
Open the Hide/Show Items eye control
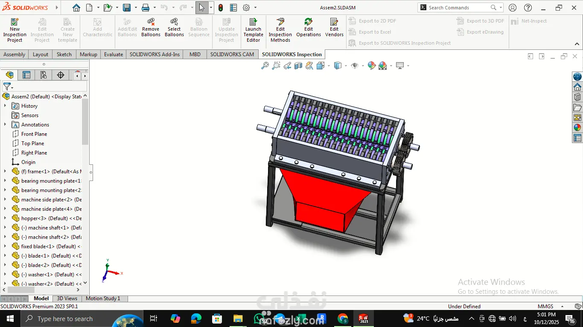click(354, 66)
